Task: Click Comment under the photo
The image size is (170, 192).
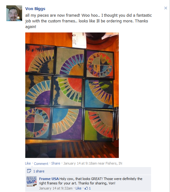Action: pos(41,164)
